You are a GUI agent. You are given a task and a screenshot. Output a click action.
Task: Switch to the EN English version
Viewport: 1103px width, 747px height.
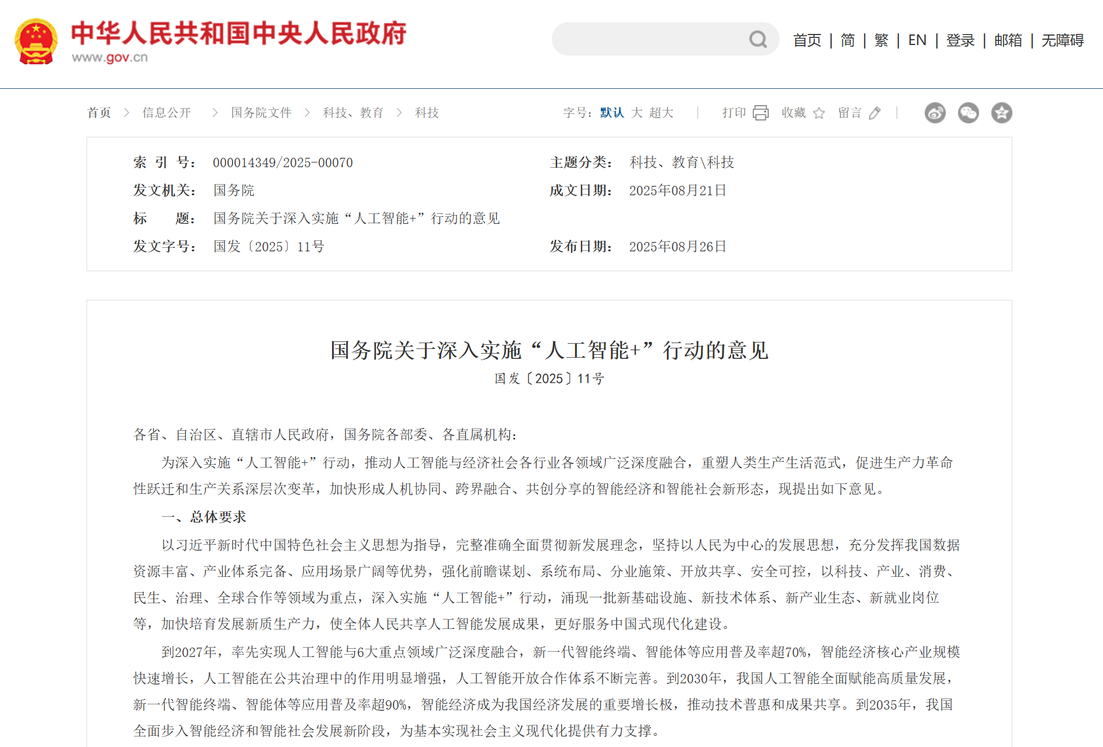917,40
